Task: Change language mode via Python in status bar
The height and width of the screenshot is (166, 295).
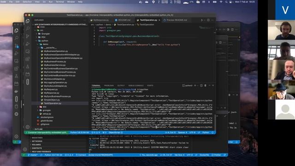Action: (x=206, y=132)
